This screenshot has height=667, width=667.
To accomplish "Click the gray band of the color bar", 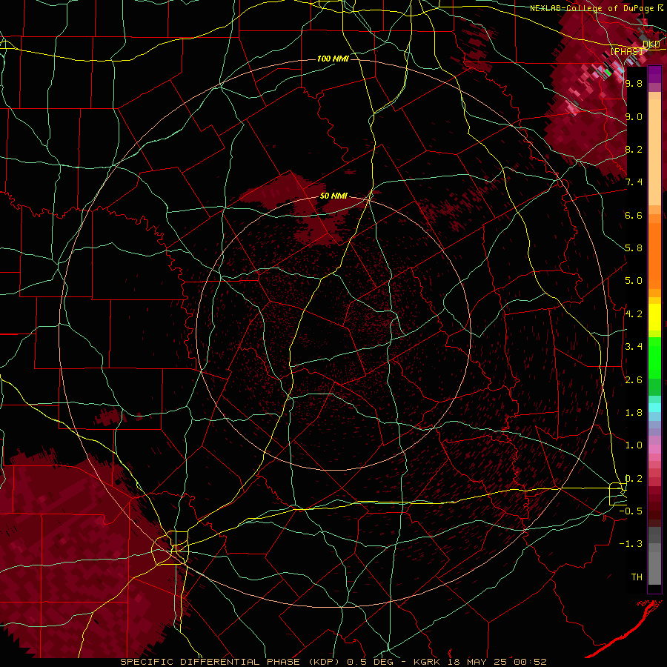I will point(654,555).
